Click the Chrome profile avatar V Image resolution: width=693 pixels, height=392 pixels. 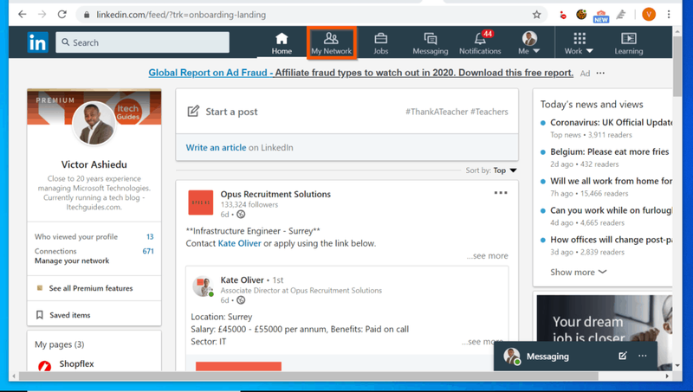[649, 15]
